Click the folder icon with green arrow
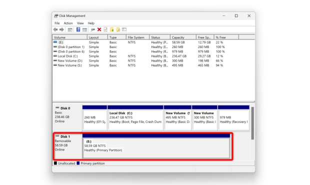This screenshot has height=185, width=310. tap(111, 29)
